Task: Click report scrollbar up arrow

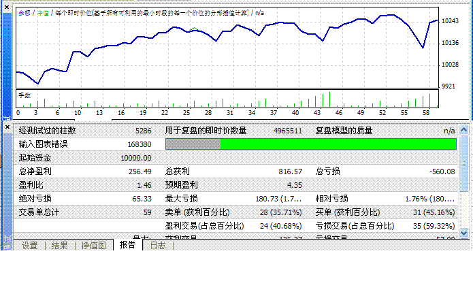Action: coord(463,130)
